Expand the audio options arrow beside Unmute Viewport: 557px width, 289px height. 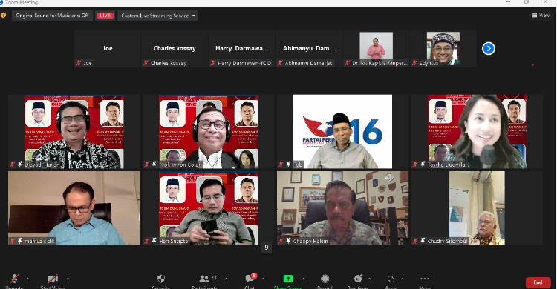pos(27,279)
